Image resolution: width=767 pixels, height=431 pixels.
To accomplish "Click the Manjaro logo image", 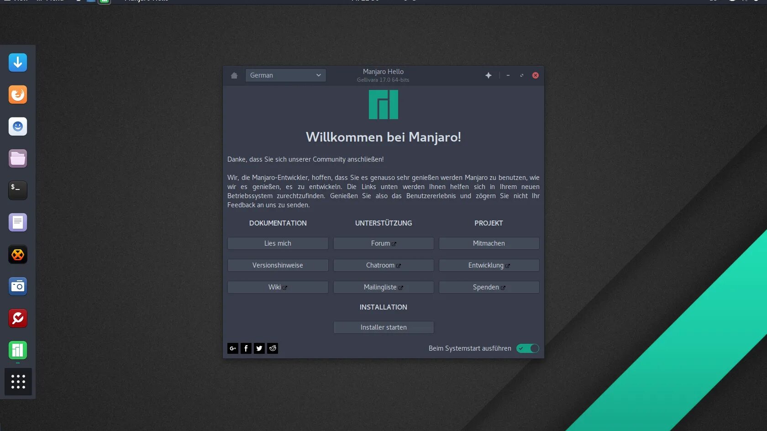I will click(x=383, y=105).
